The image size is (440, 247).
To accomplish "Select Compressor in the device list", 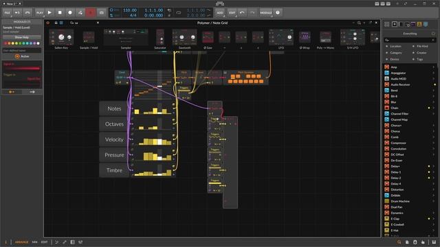I will pyautogui.click(x=410, y=143).
